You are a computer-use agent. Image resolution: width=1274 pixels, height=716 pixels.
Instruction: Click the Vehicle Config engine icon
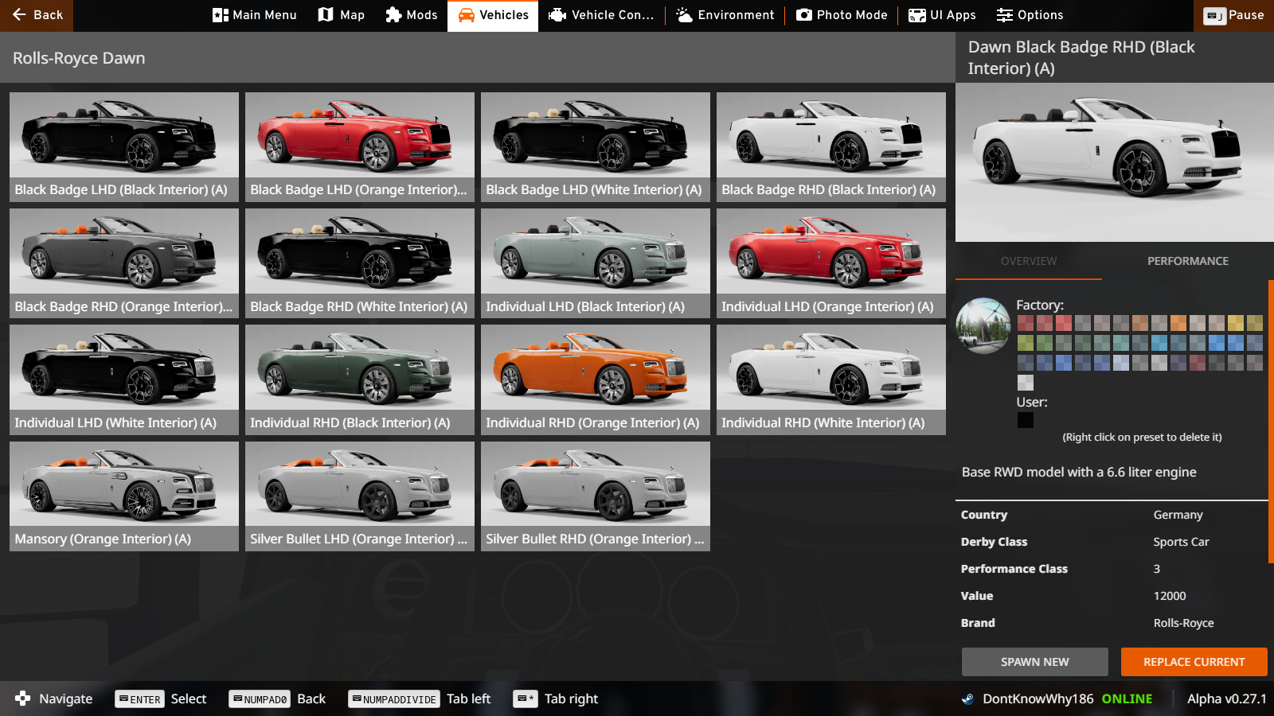click(557, 15)
